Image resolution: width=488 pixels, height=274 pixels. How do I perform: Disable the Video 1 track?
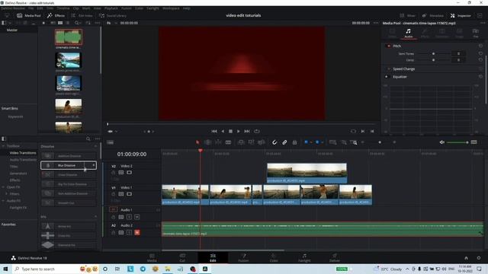[x=129, y=194]
